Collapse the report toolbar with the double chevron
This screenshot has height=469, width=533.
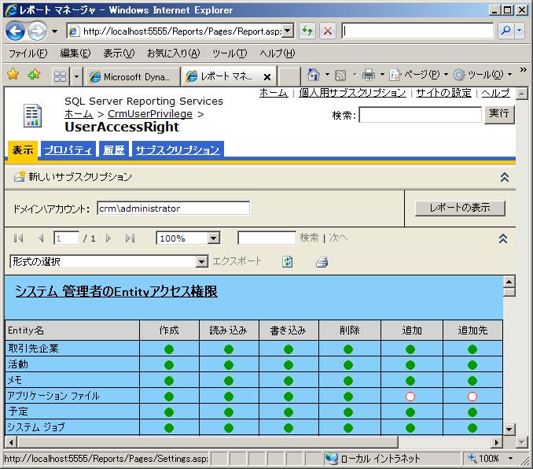point(503,238)
